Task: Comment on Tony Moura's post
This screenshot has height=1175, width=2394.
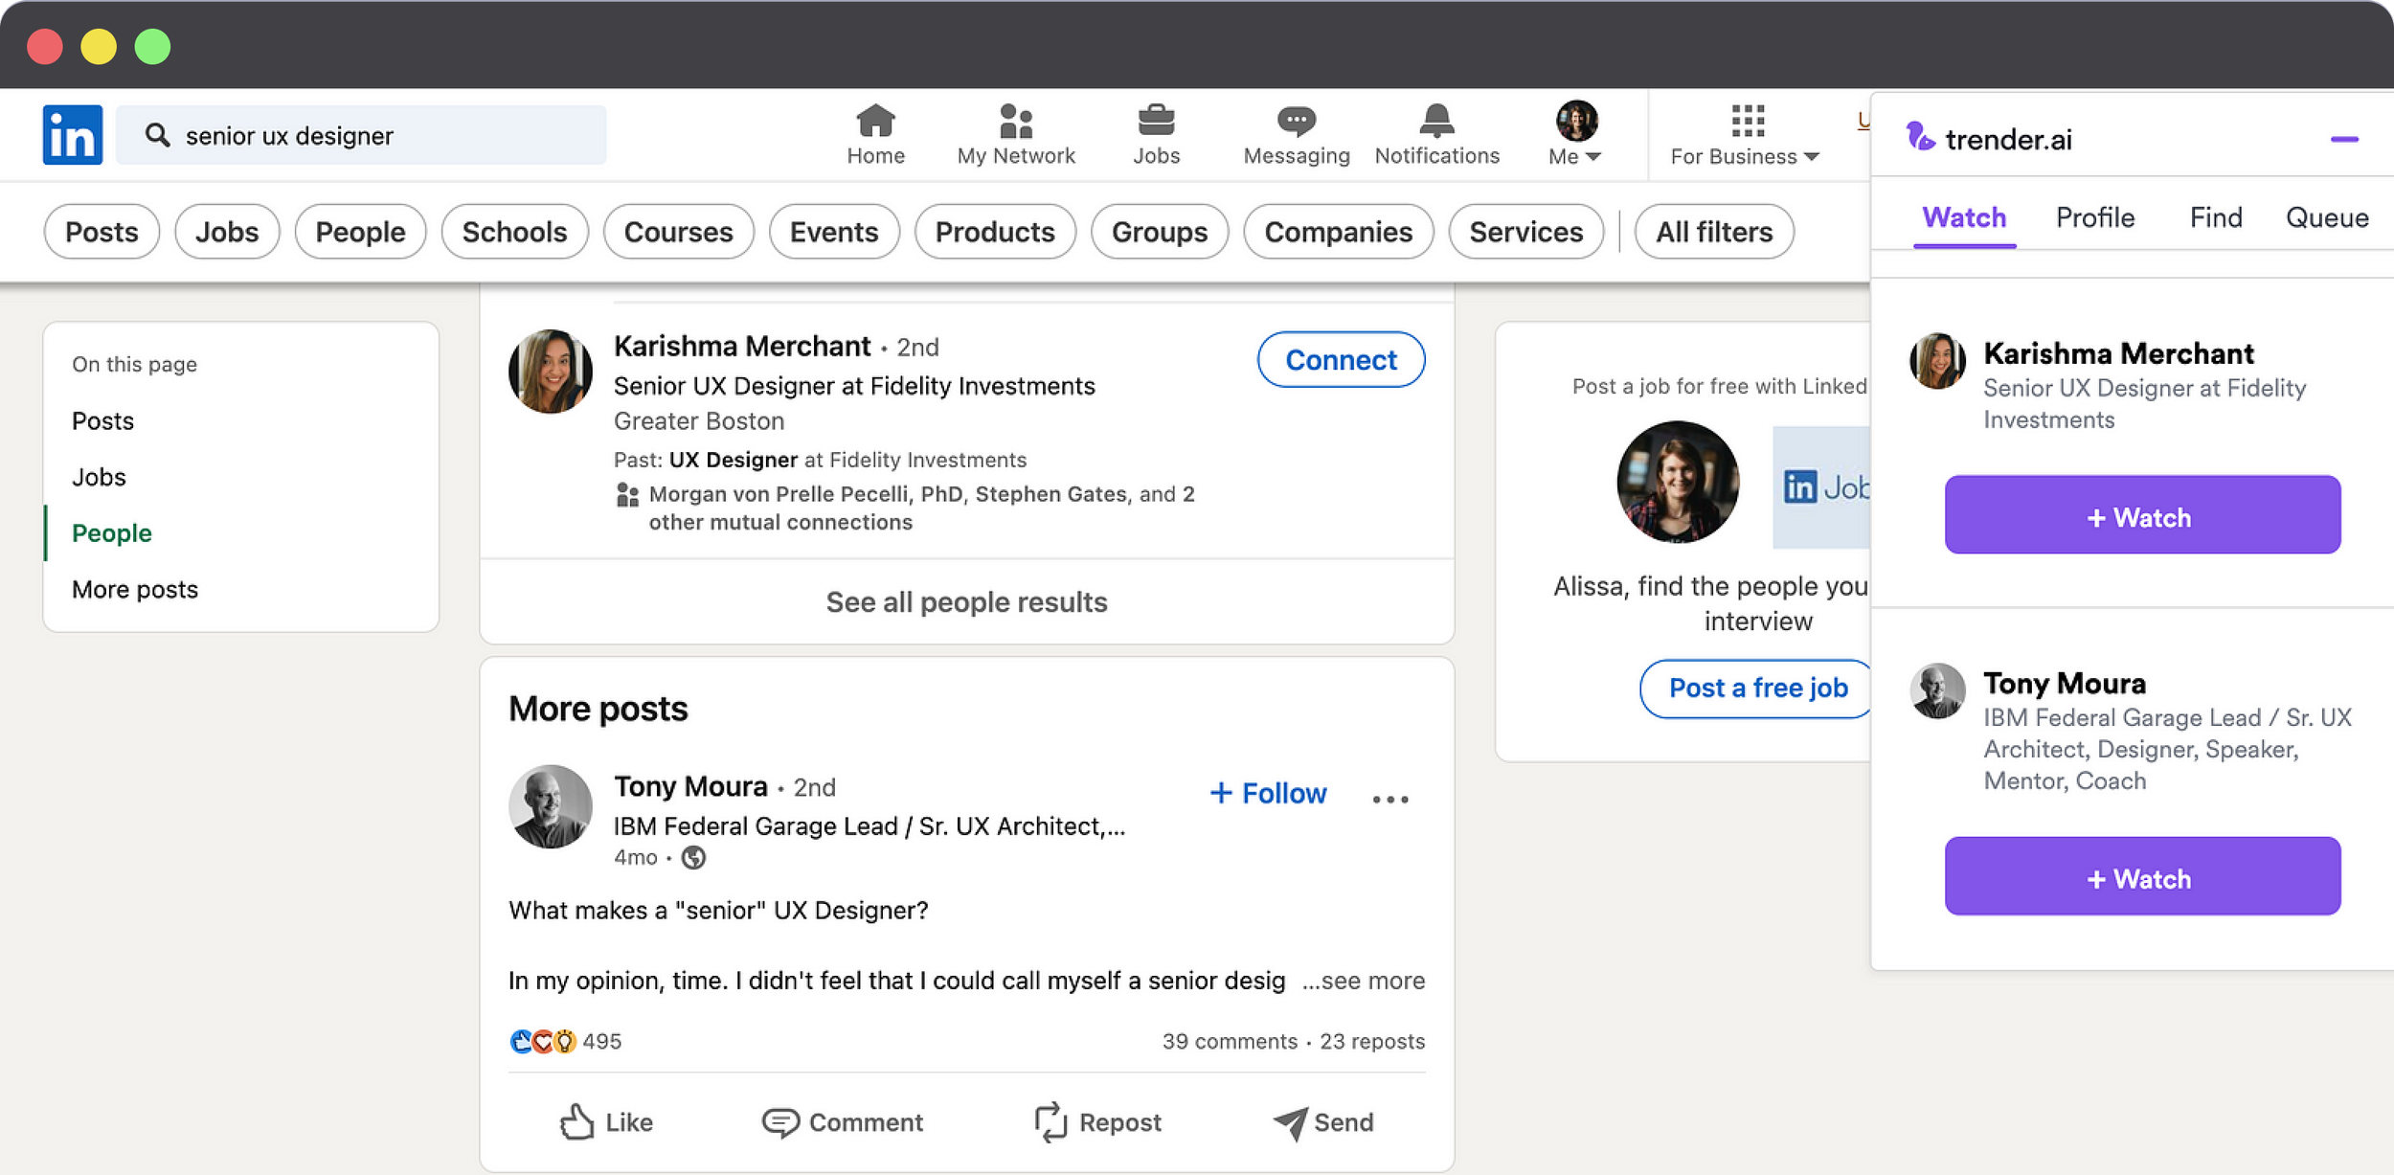Action: tap(843, 1122)
